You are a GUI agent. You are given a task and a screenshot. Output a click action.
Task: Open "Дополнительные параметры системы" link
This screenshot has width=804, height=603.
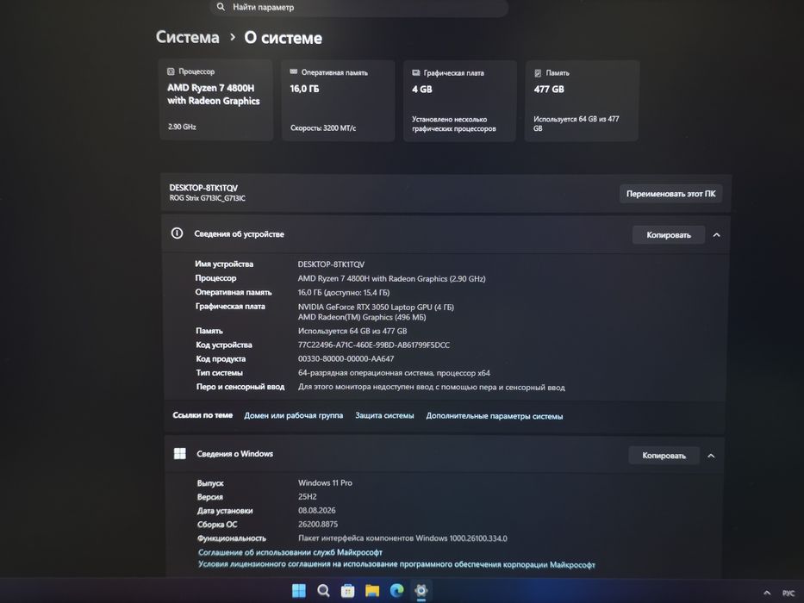click(495, 416)
